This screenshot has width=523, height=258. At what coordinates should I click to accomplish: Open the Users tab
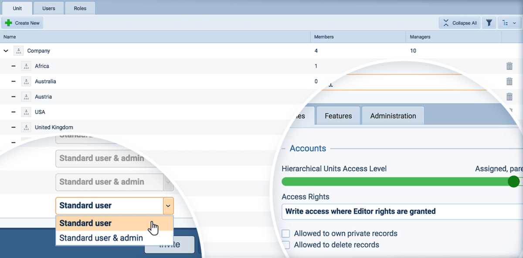pyautogui.click(x=48, y=7)
